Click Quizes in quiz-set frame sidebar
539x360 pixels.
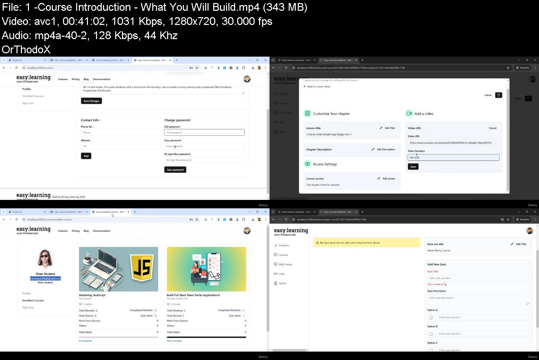(280, 283)
